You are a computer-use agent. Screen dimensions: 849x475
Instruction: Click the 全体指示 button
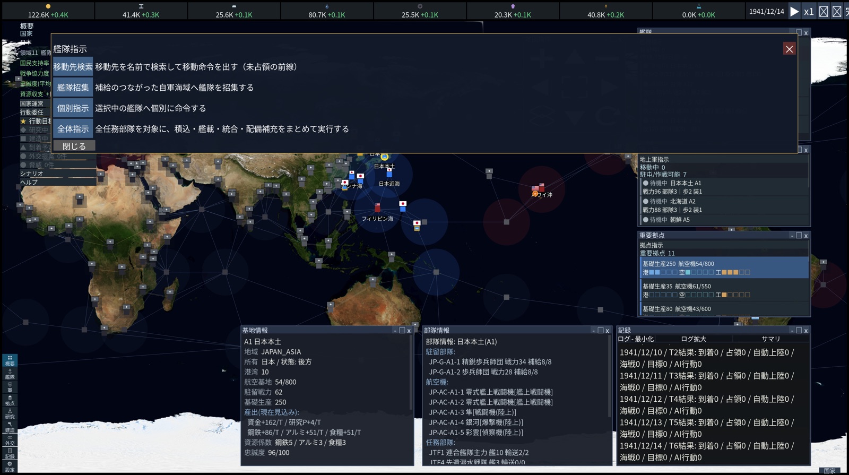73,129
